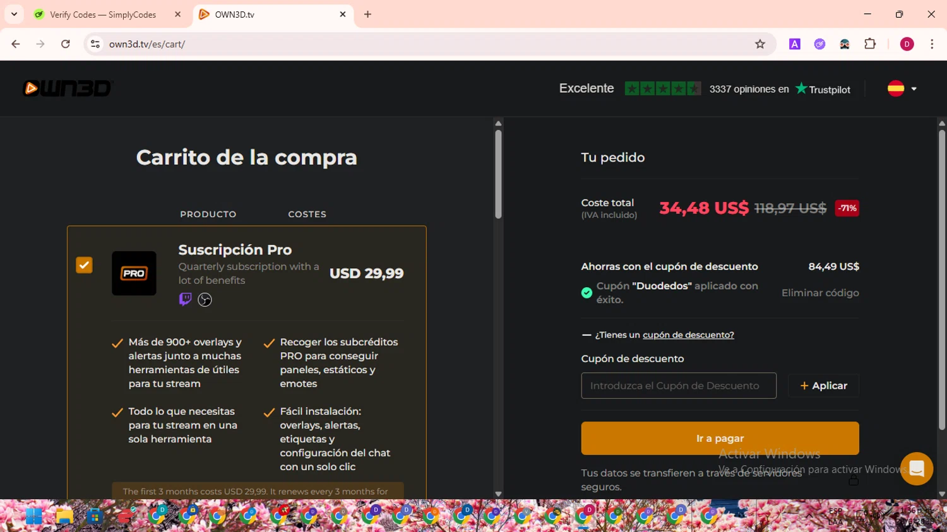Open the tab search dropdown arrow
This screenshot has width=947, height=532.
(x=14, y=15)
